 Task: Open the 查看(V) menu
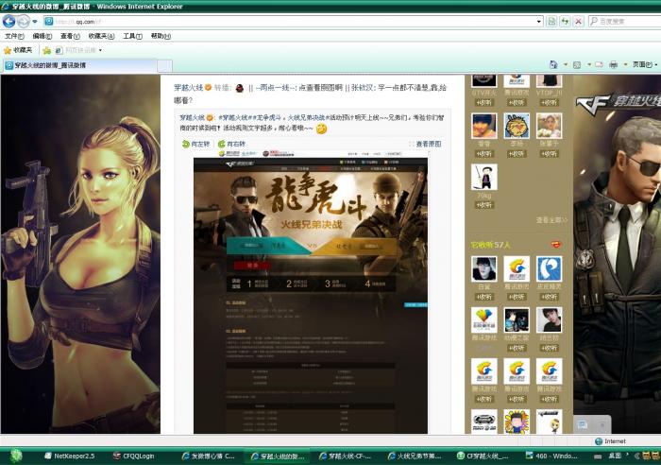[x=70, y=36]
